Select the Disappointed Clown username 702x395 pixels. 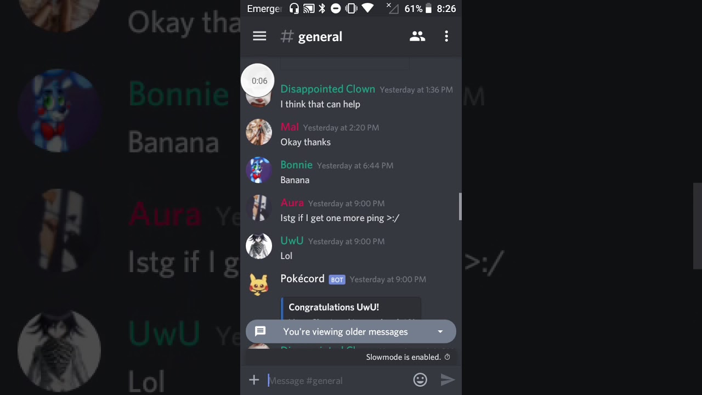coord(328,89)
